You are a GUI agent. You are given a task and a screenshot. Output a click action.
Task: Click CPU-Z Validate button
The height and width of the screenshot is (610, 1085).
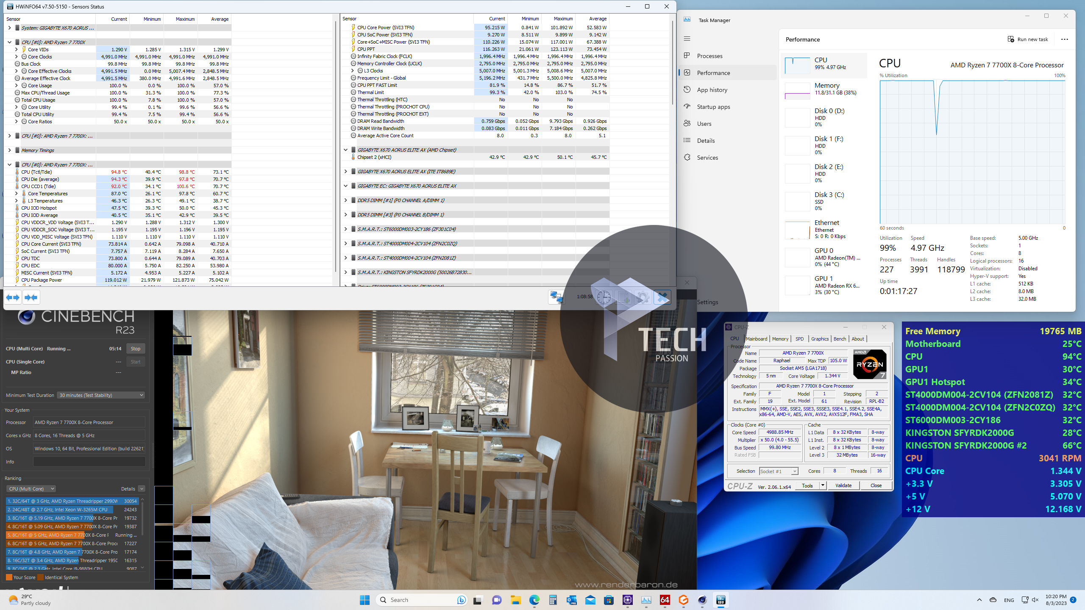click(843, 486)
